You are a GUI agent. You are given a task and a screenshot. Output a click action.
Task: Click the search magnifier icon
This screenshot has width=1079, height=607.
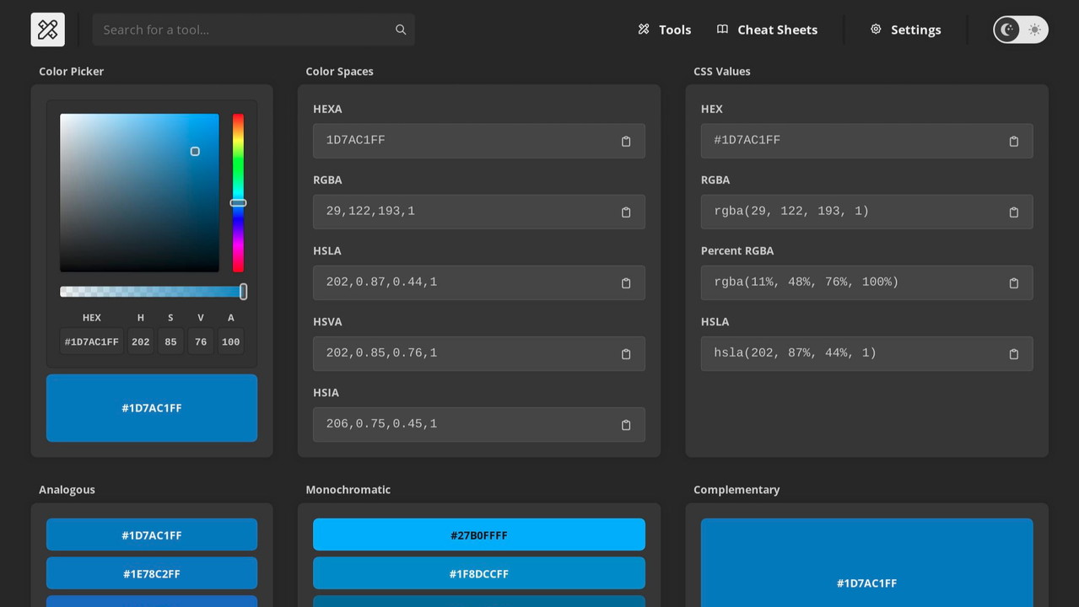coord(401,30)
